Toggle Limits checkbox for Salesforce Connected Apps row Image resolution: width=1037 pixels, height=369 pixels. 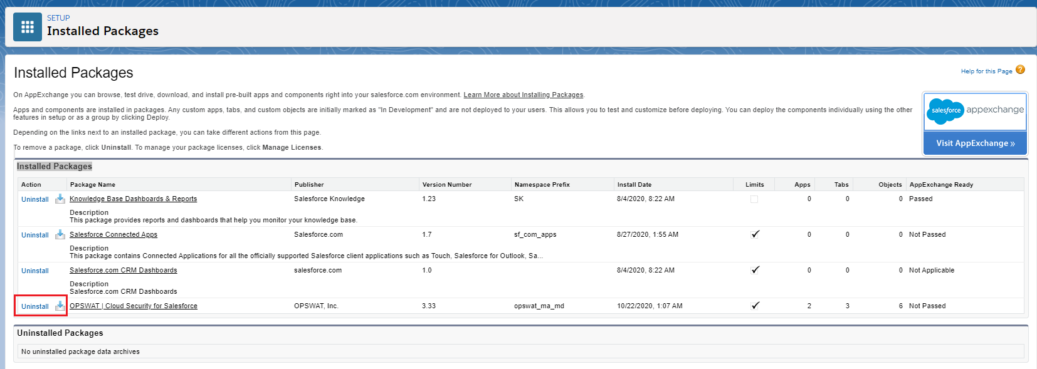pos(755,234)
